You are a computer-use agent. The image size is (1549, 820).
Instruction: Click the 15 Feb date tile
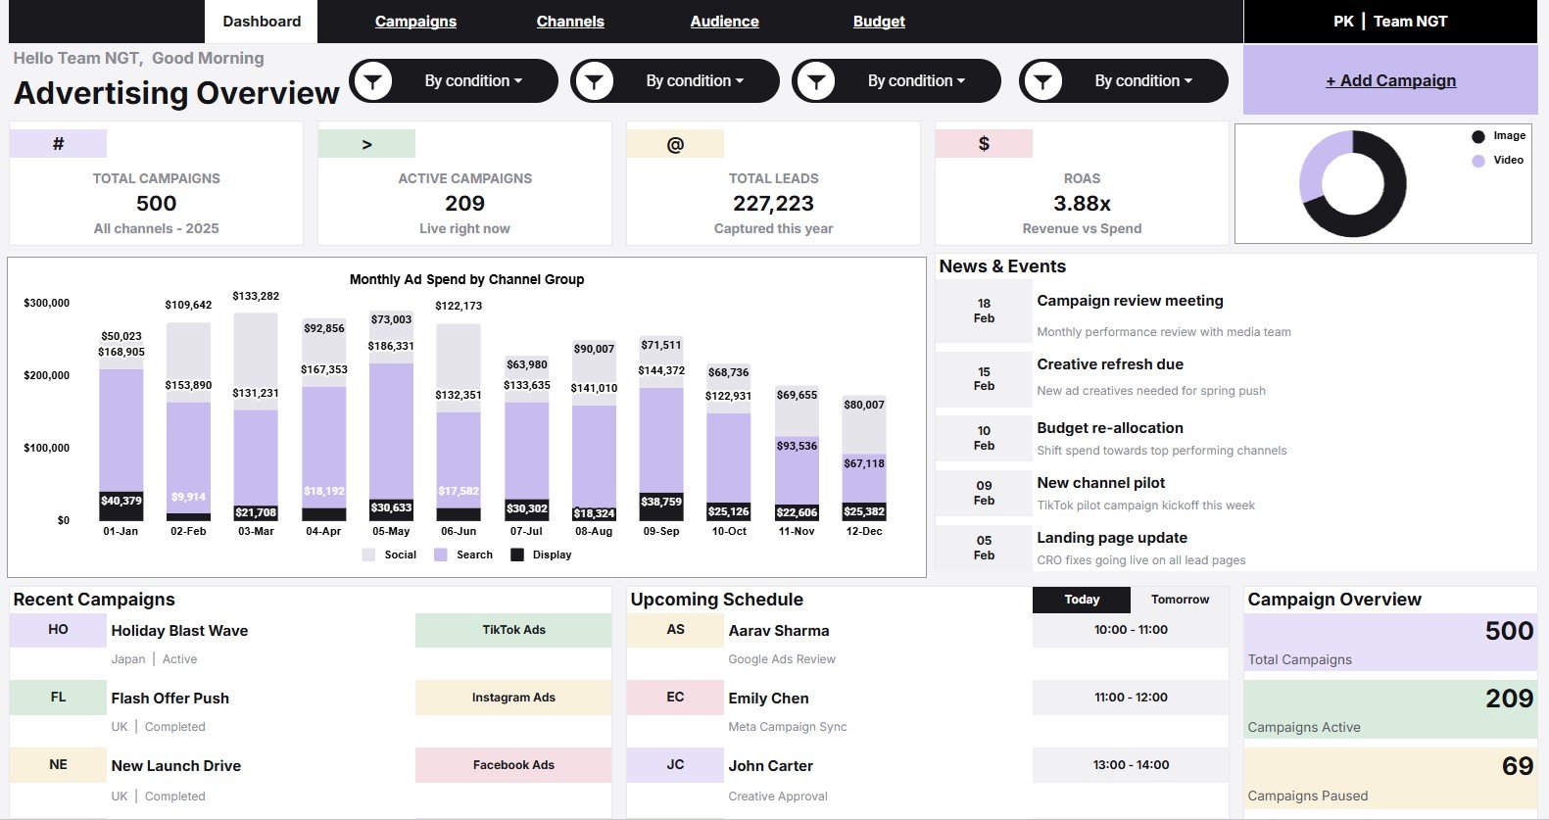click(984, 379)
